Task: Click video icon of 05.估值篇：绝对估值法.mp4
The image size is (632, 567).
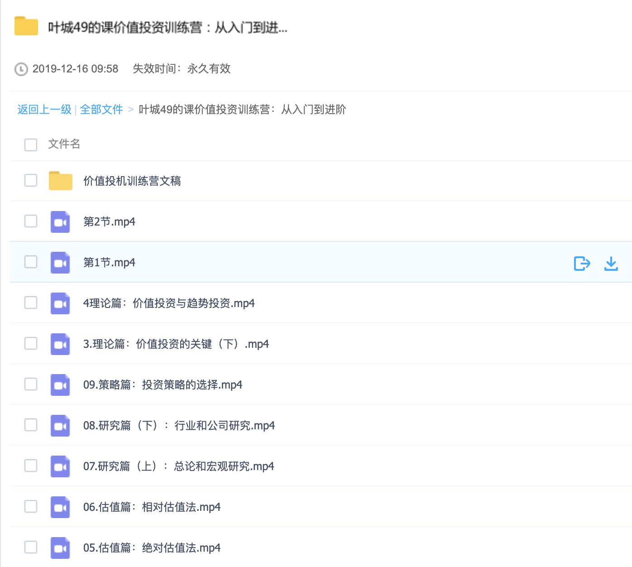Action: point(60,548)
